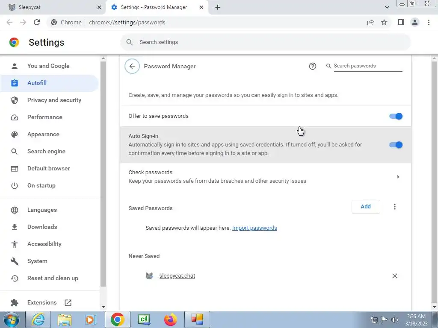Open Password Manager help icon
Viewport: 438px width, 328px height.
coord(313,66)
